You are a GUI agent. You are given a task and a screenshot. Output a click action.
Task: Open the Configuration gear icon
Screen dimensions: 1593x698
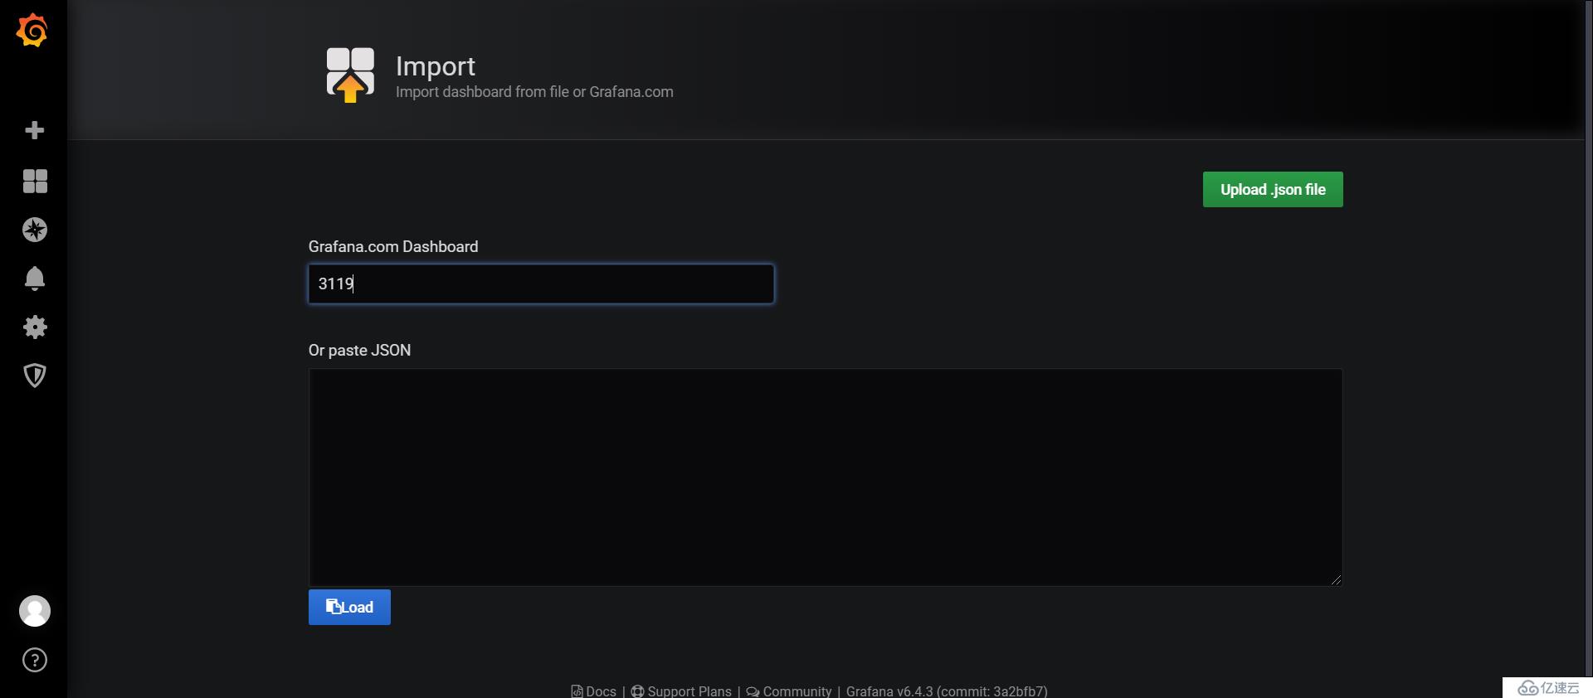tap(35, 327)
